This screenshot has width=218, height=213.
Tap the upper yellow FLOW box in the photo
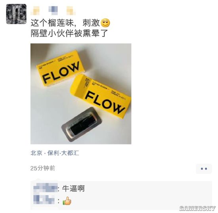[x=61, y=69]
